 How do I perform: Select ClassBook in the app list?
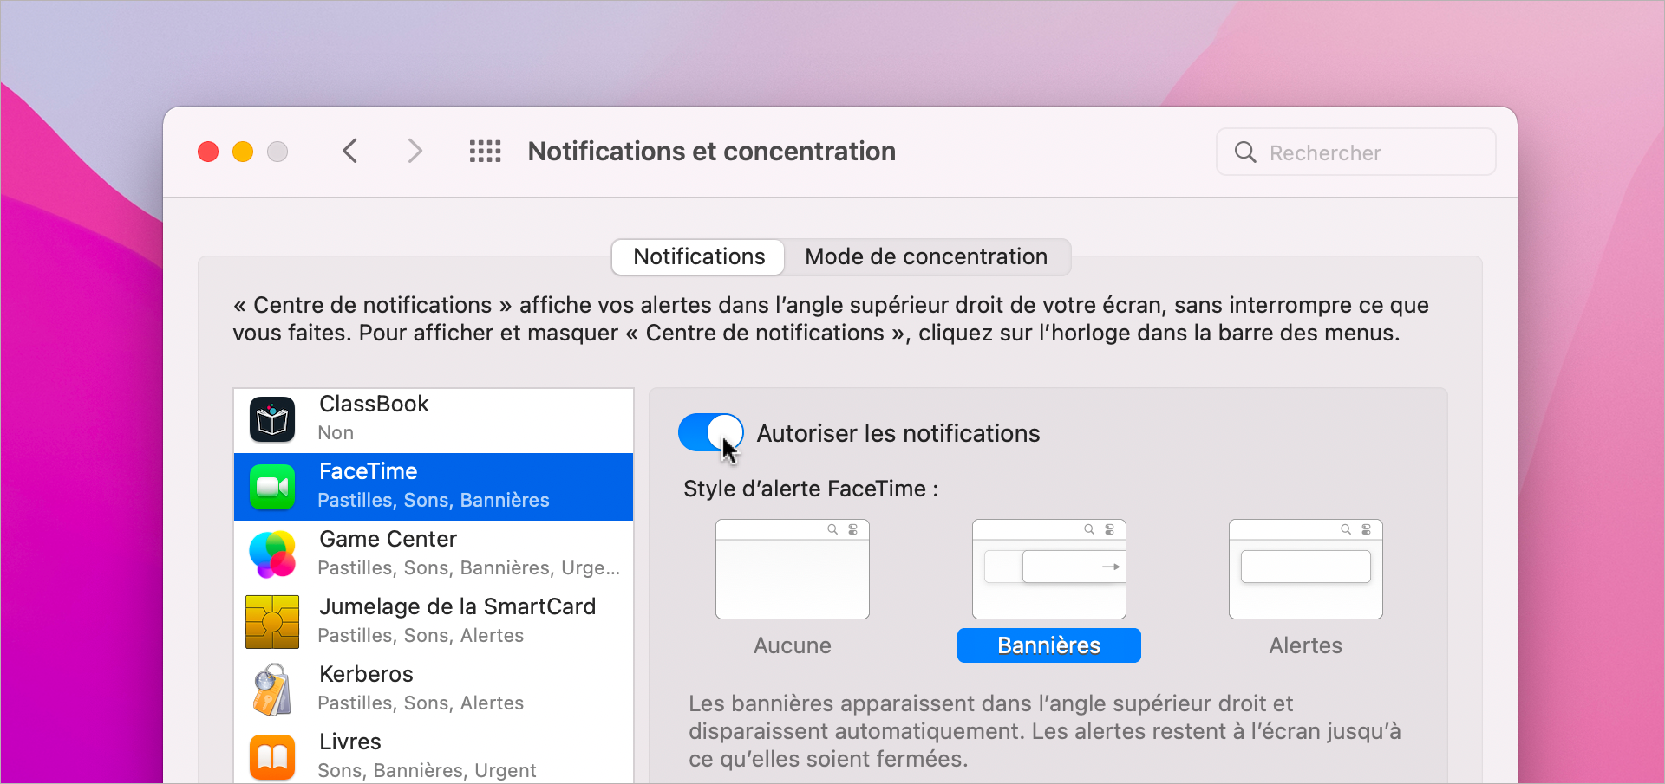tap(434, 419)
